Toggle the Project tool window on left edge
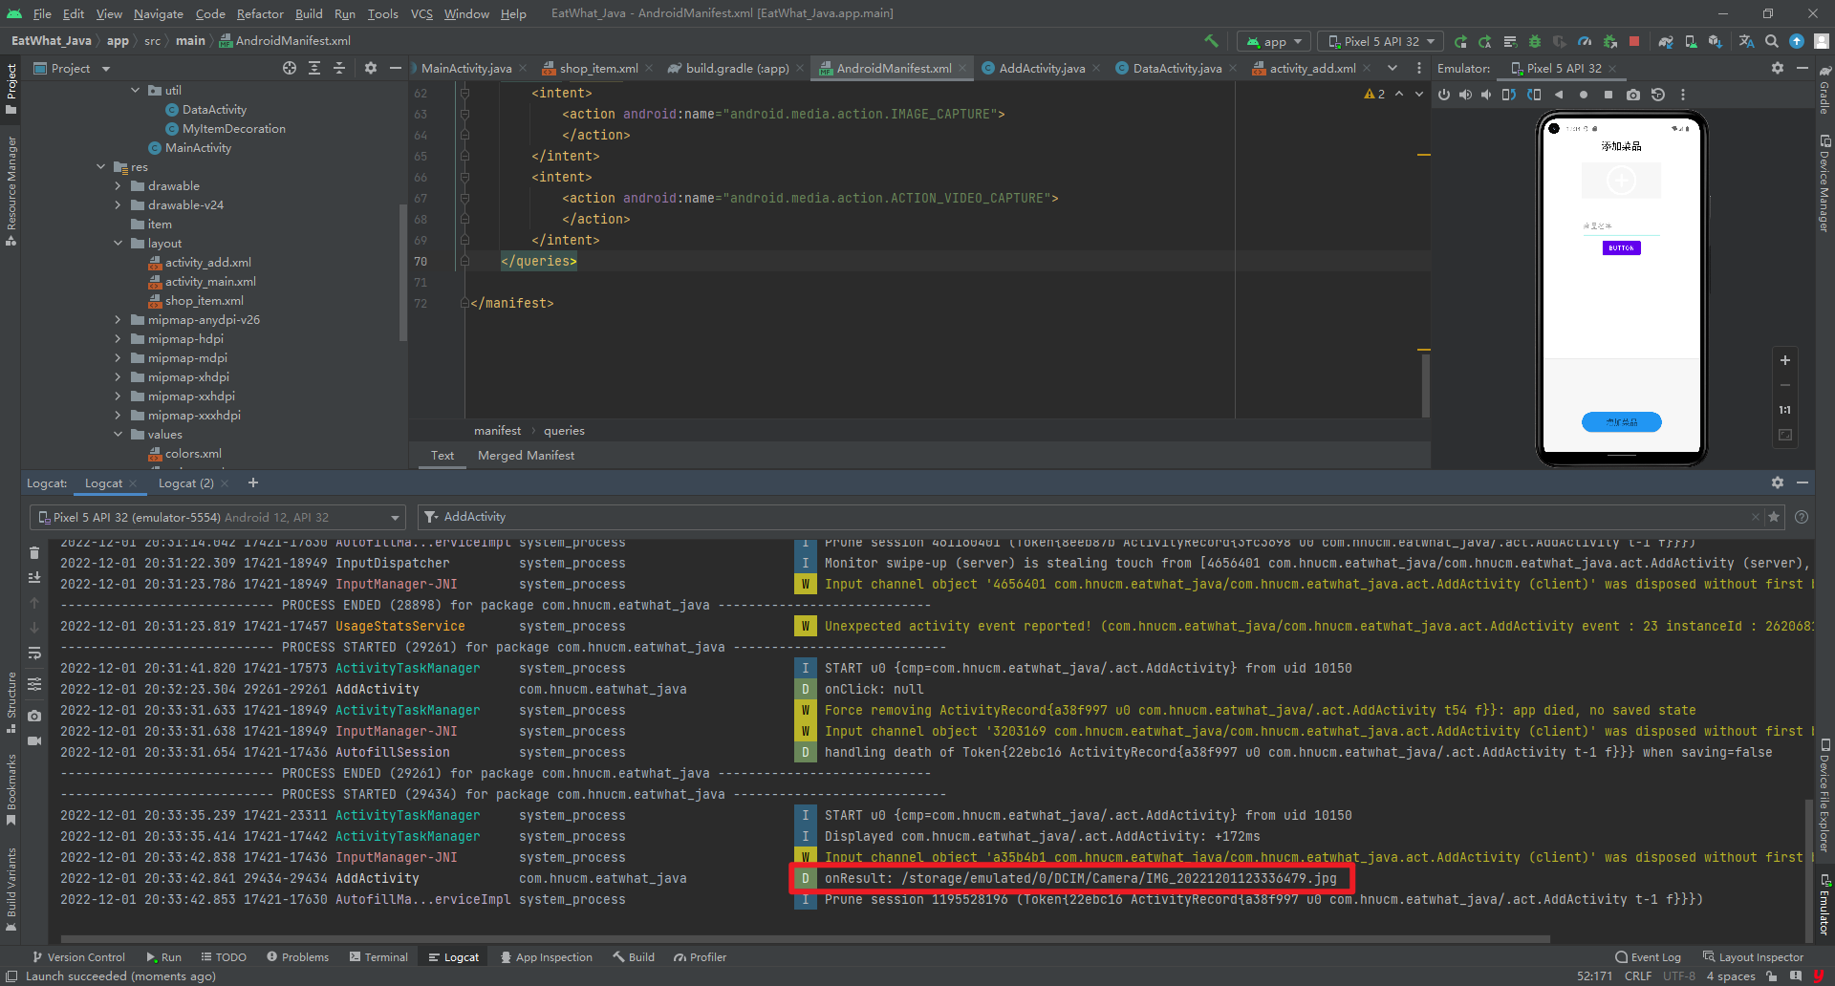Screen dimensions: 1835x986 pyautogui.click(x=11, y=88)
